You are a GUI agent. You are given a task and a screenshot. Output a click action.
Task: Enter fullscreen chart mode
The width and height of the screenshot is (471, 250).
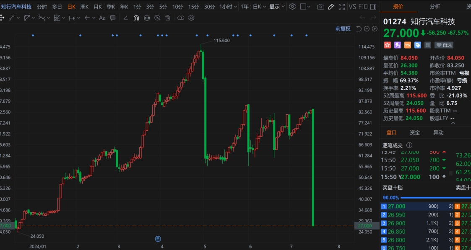coord(342,7)
